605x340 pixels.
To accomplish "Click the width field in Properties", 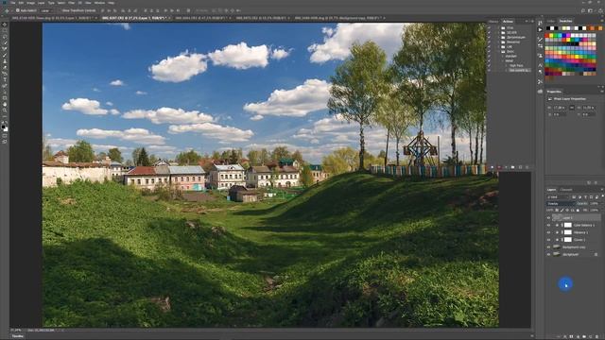I will coord(560,108).
